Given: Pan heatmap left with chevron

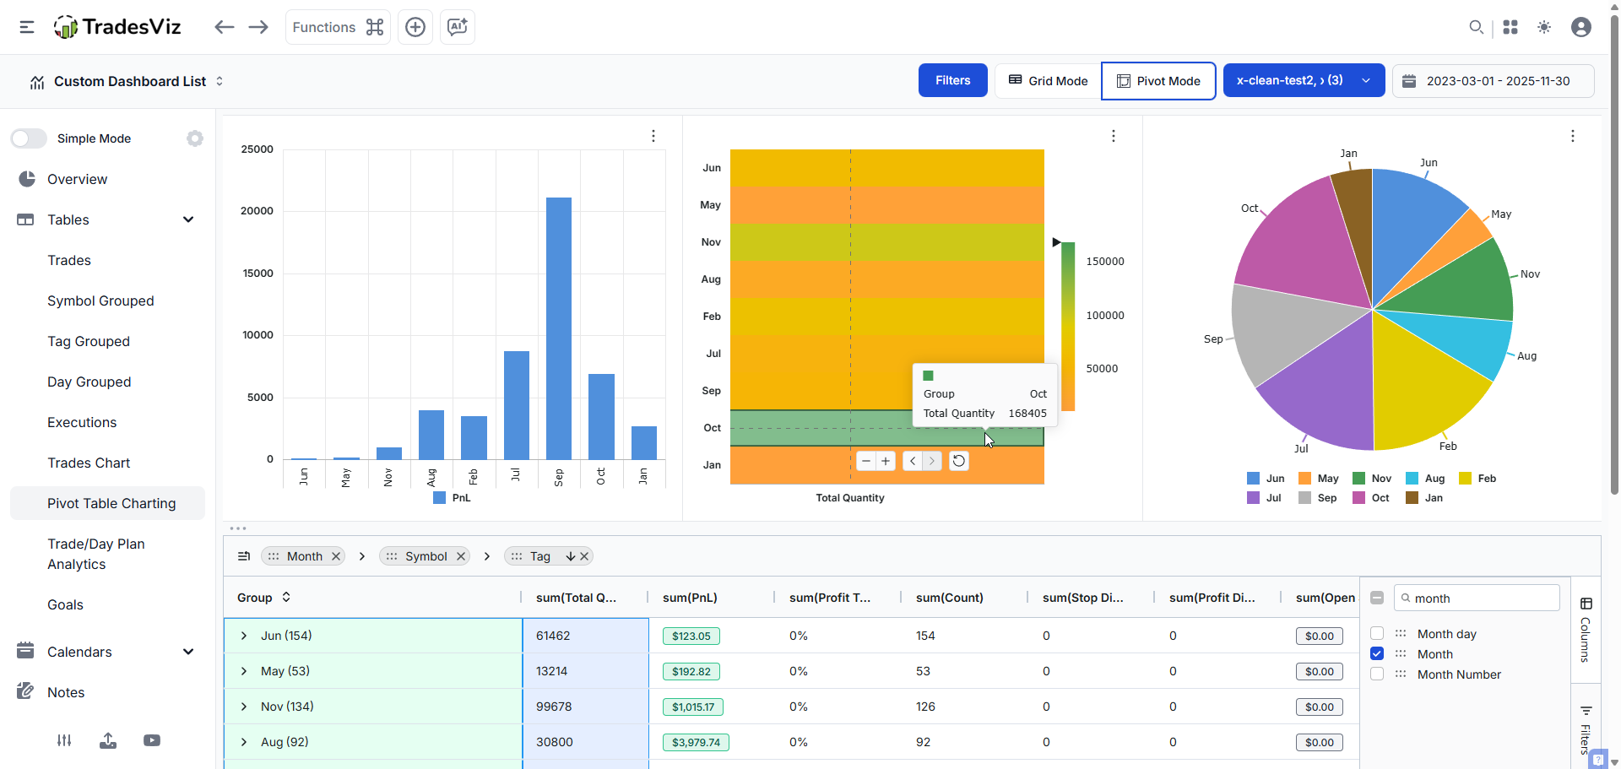Looking at the screenshot, I should tap(913, 461).
